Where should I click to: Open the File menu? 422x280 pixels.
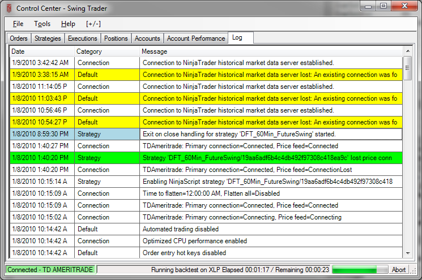point(18,24)
